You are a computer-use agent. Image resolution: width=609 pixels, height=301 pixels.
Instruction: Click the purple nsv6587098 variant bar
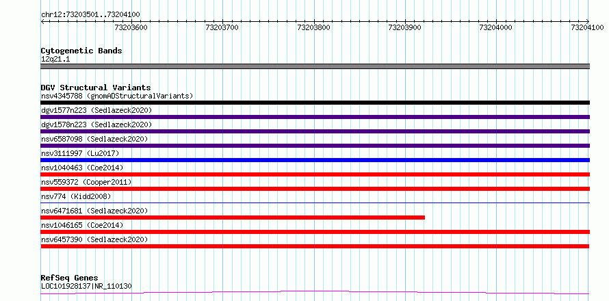coord(315,146)
